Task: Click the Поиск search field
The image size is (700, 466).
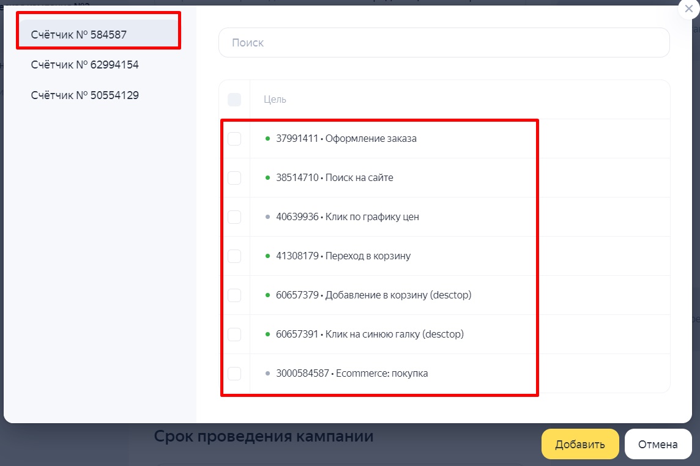Action: pyautogui.click(x=444, y=43)
